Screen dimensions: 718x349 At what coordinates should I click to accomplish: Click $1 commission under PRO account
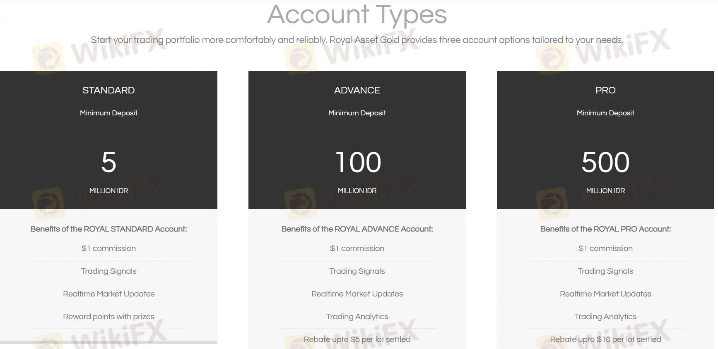[x=605, y=249]
